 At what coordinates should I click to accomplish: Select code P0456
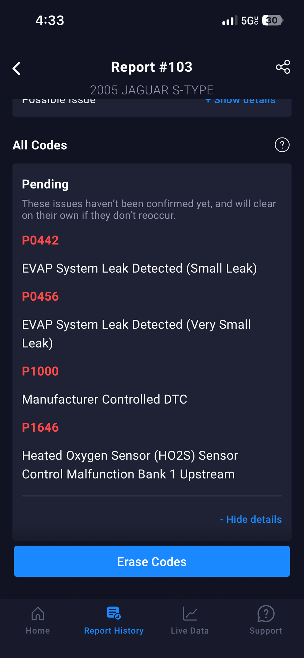pos(40,296)
